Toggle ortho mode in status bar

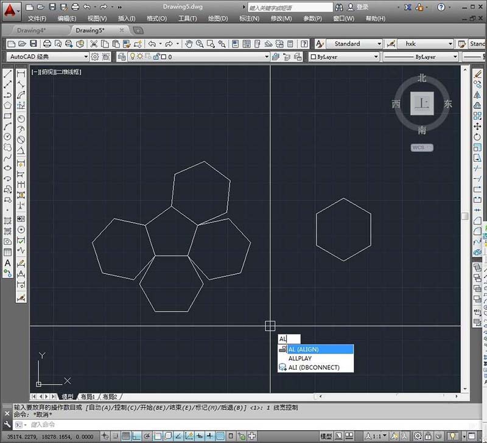tap(137, 436)
